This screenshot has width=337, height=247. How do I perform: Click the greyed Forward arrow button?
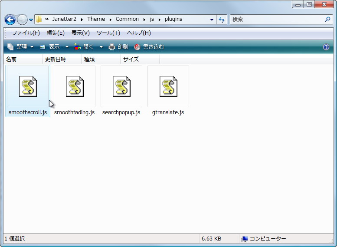22,20
